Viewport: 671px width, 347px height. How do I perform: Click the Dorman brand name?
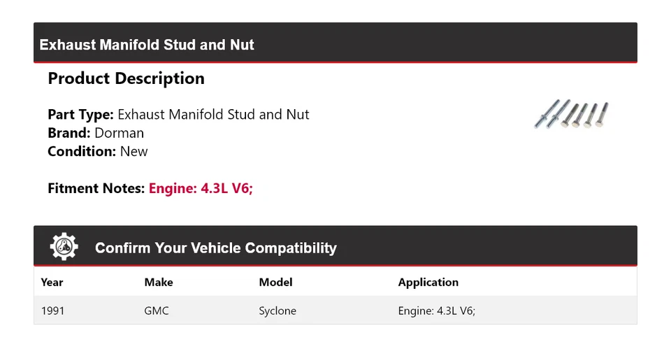click(119, 133)
